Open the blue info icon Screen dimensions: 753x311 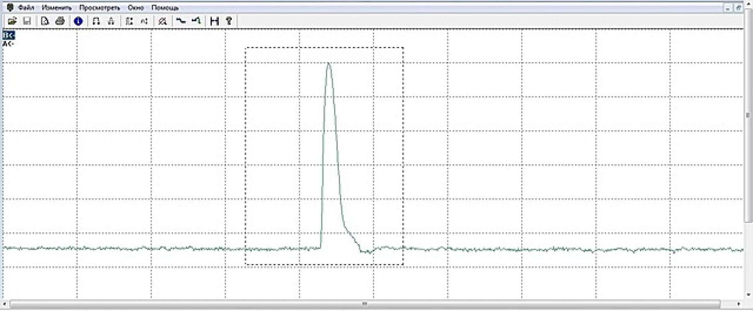coord(78,21)
